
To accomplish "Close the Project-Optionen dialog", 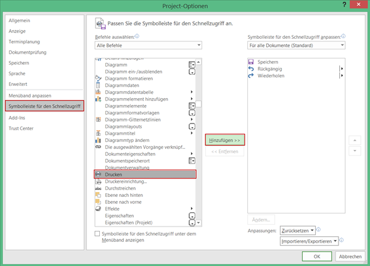I will pyautogui.click(x=358, y=4).
